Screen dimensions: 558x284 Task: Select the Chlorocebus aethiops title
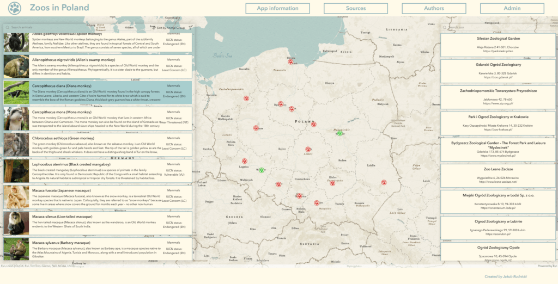(63, 138)
